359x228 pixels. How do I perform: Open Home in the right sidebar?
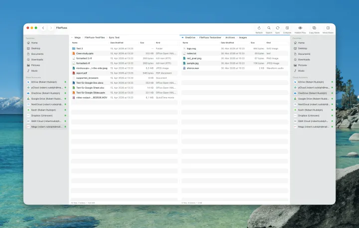(313, 43)
